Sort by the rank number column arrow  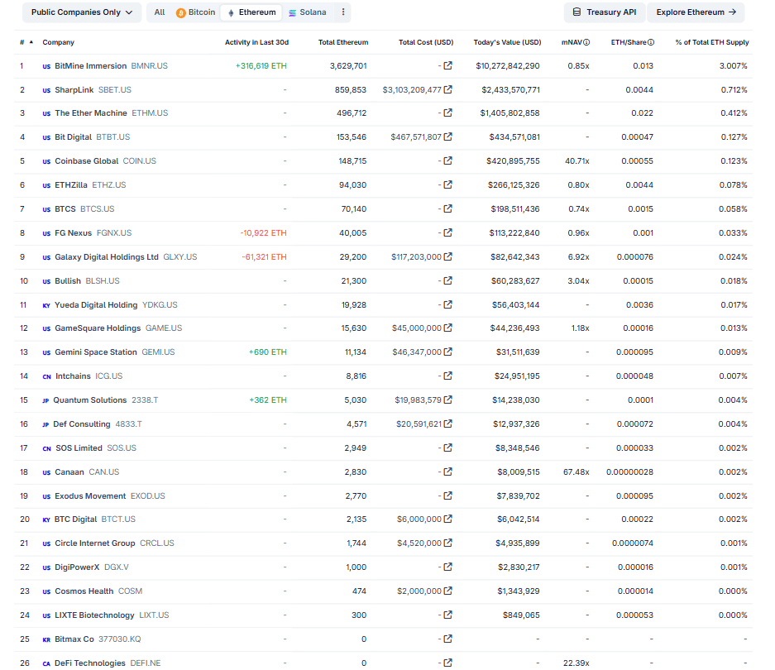click(x=31, y=42)
